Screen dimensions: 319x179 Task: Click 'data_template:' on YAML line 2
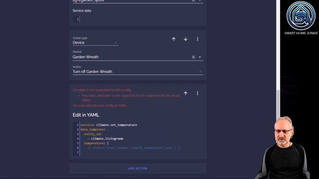[x=93, y=129]
